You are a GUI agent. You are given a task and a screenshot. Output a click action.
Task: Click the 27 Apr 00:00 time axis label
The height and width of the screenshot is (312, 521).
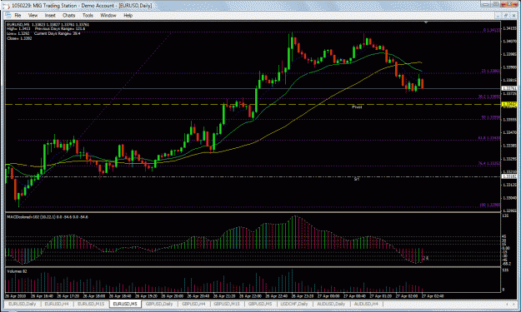[329, 296]
